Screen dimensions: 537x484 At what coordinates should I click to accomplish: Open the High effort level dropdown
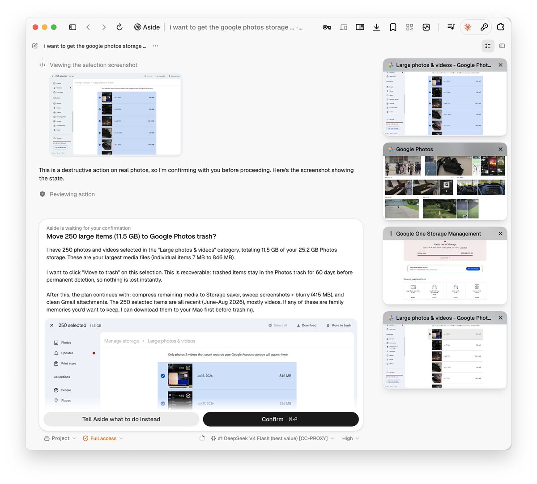click(351, 438)
